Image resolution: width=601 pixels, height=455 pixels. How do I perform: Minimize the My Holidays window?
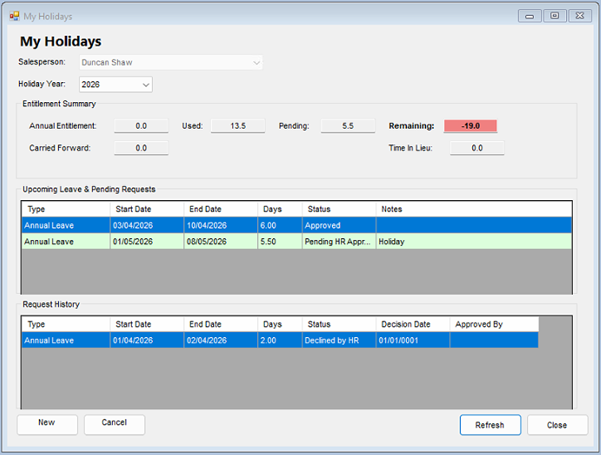(x=529, y=16)
